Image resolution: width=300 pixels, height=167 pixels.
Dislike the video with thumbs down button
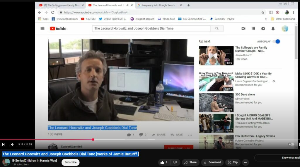[175, 162]
